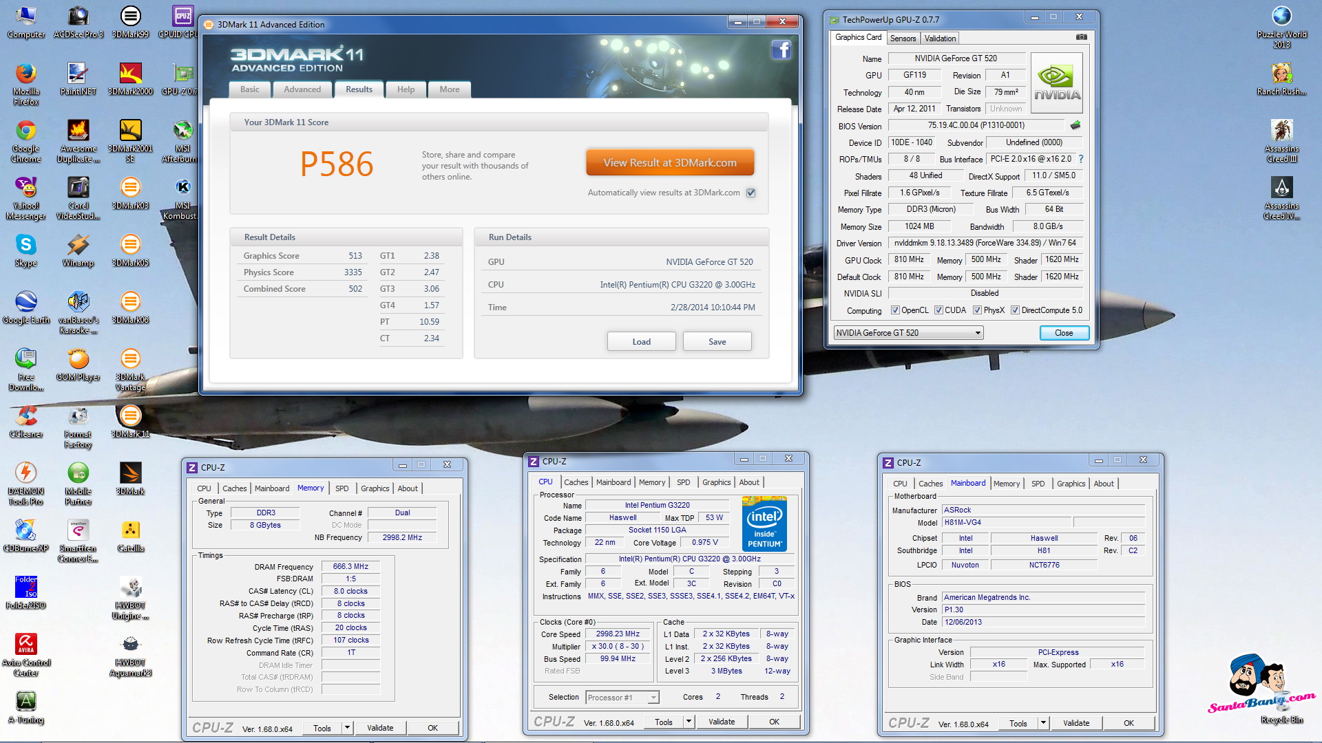Open Tools dropdown arrow in CPU-Z Mainboard window
1322x743 pixels.
pos(1043,723)
